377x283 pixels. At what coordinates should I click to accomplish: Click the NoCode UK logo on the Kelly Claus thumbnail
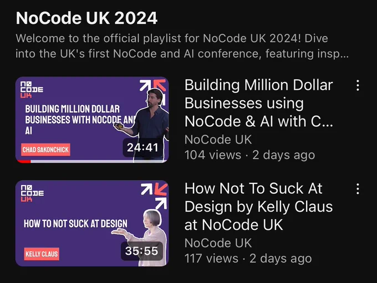(x=32, y=193)
